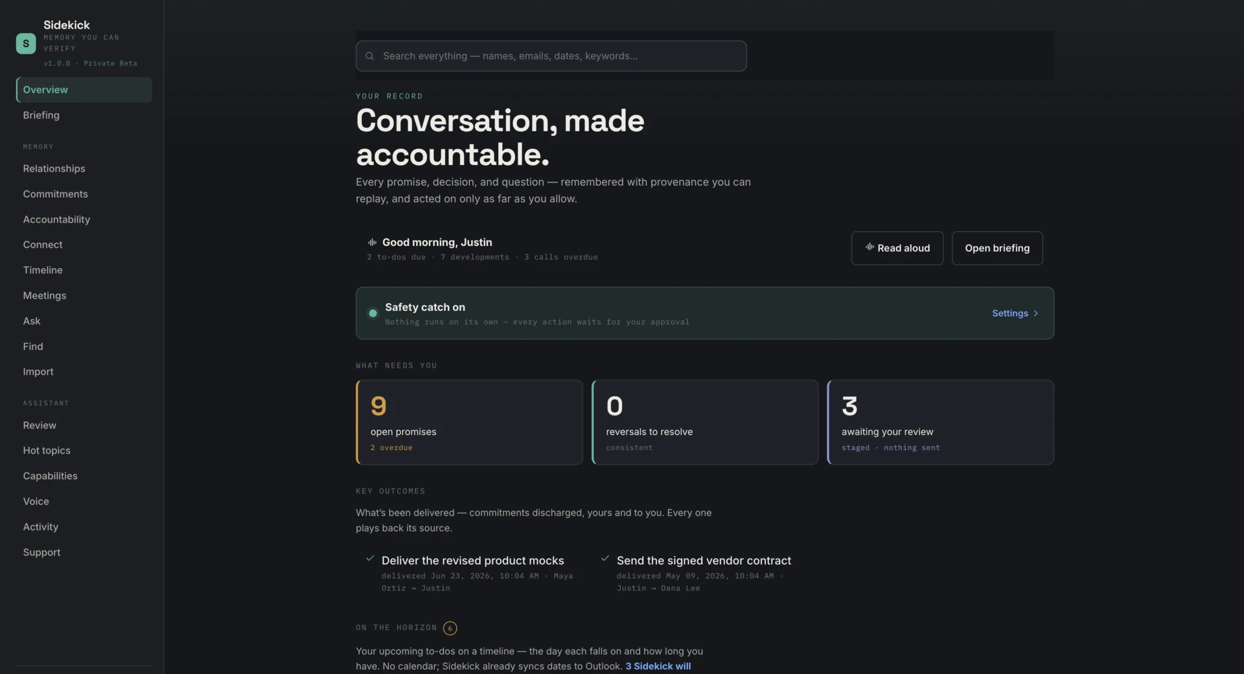Click the green Sidekick S logo icon

click(x=26, y=43)
